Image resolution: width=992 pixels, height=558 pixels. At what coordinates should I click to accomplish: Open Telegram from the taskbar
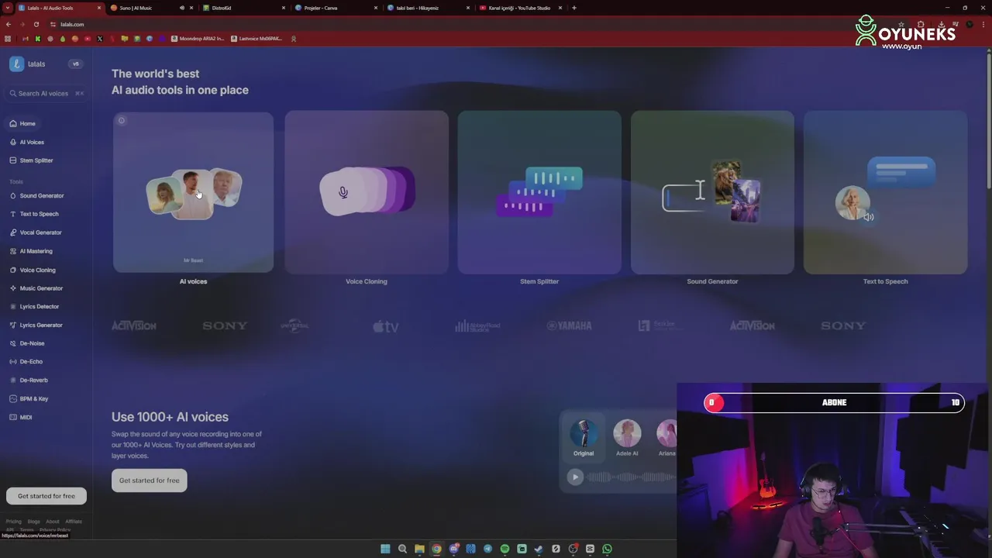(x=487, y=549)
